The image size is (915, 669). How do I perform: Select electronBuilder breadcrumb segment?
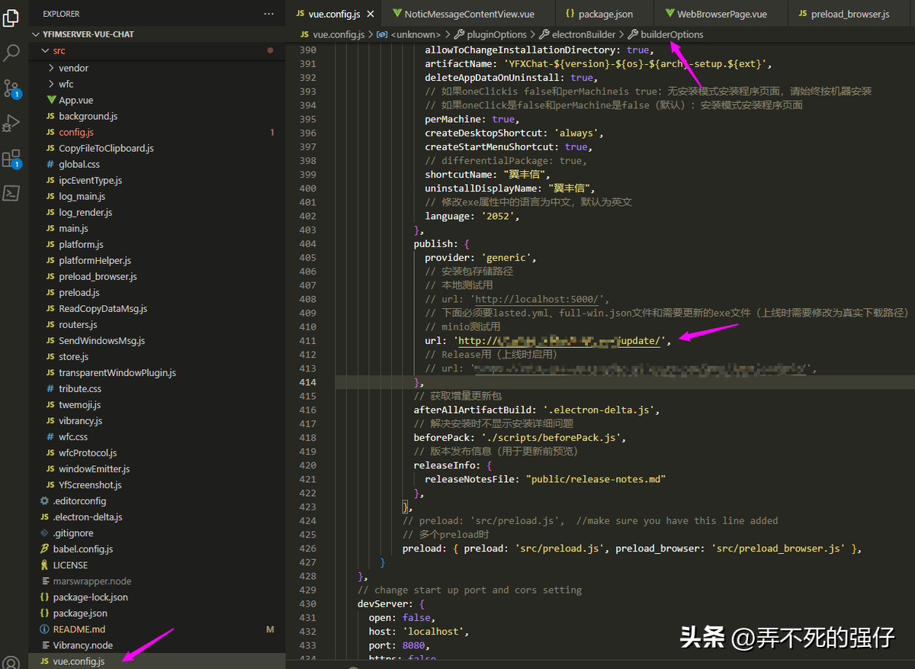583,34
